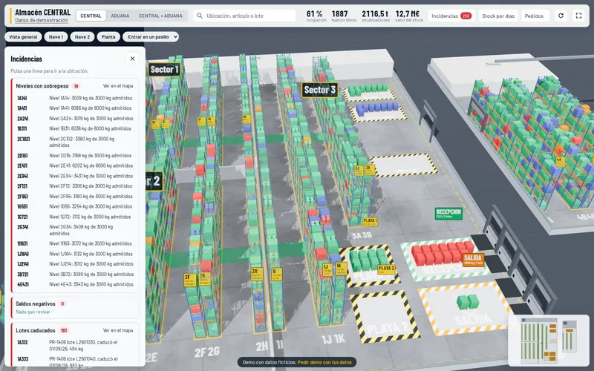Select the yellow 1I rack label
Image resolution: width=594 pixels, height=371 pixels.
[x=276, y=274]
